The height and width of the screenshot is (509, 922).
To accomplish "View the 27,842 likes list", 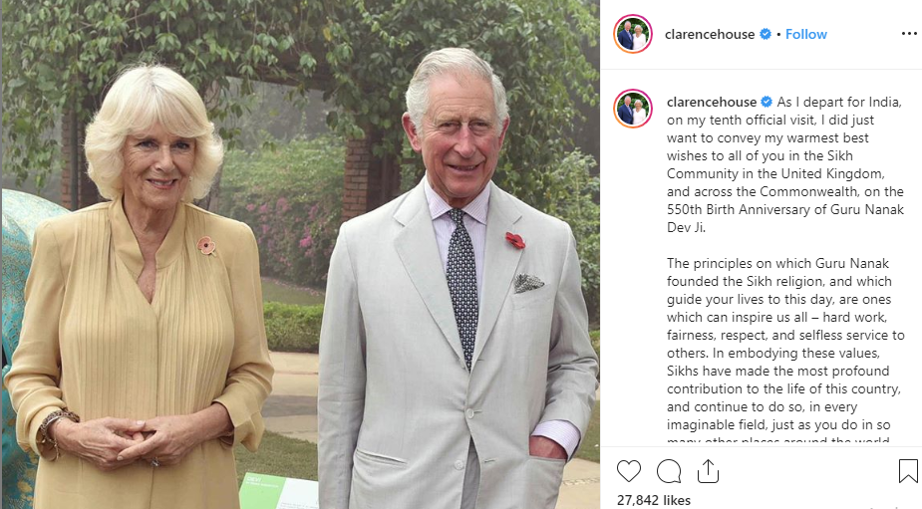I will [653, 500].
